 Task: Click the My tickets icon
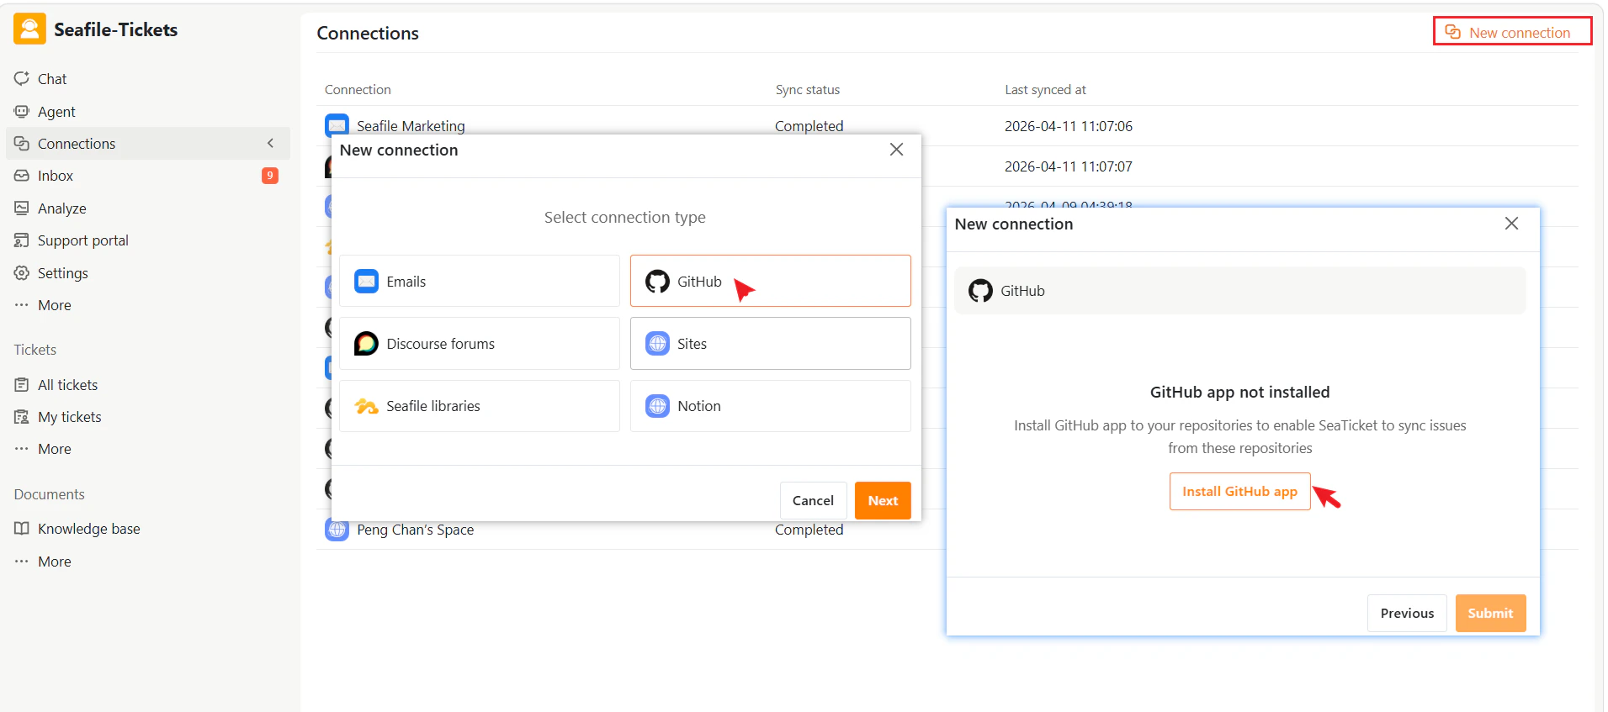pyautogui.click(x=22, y=417)
